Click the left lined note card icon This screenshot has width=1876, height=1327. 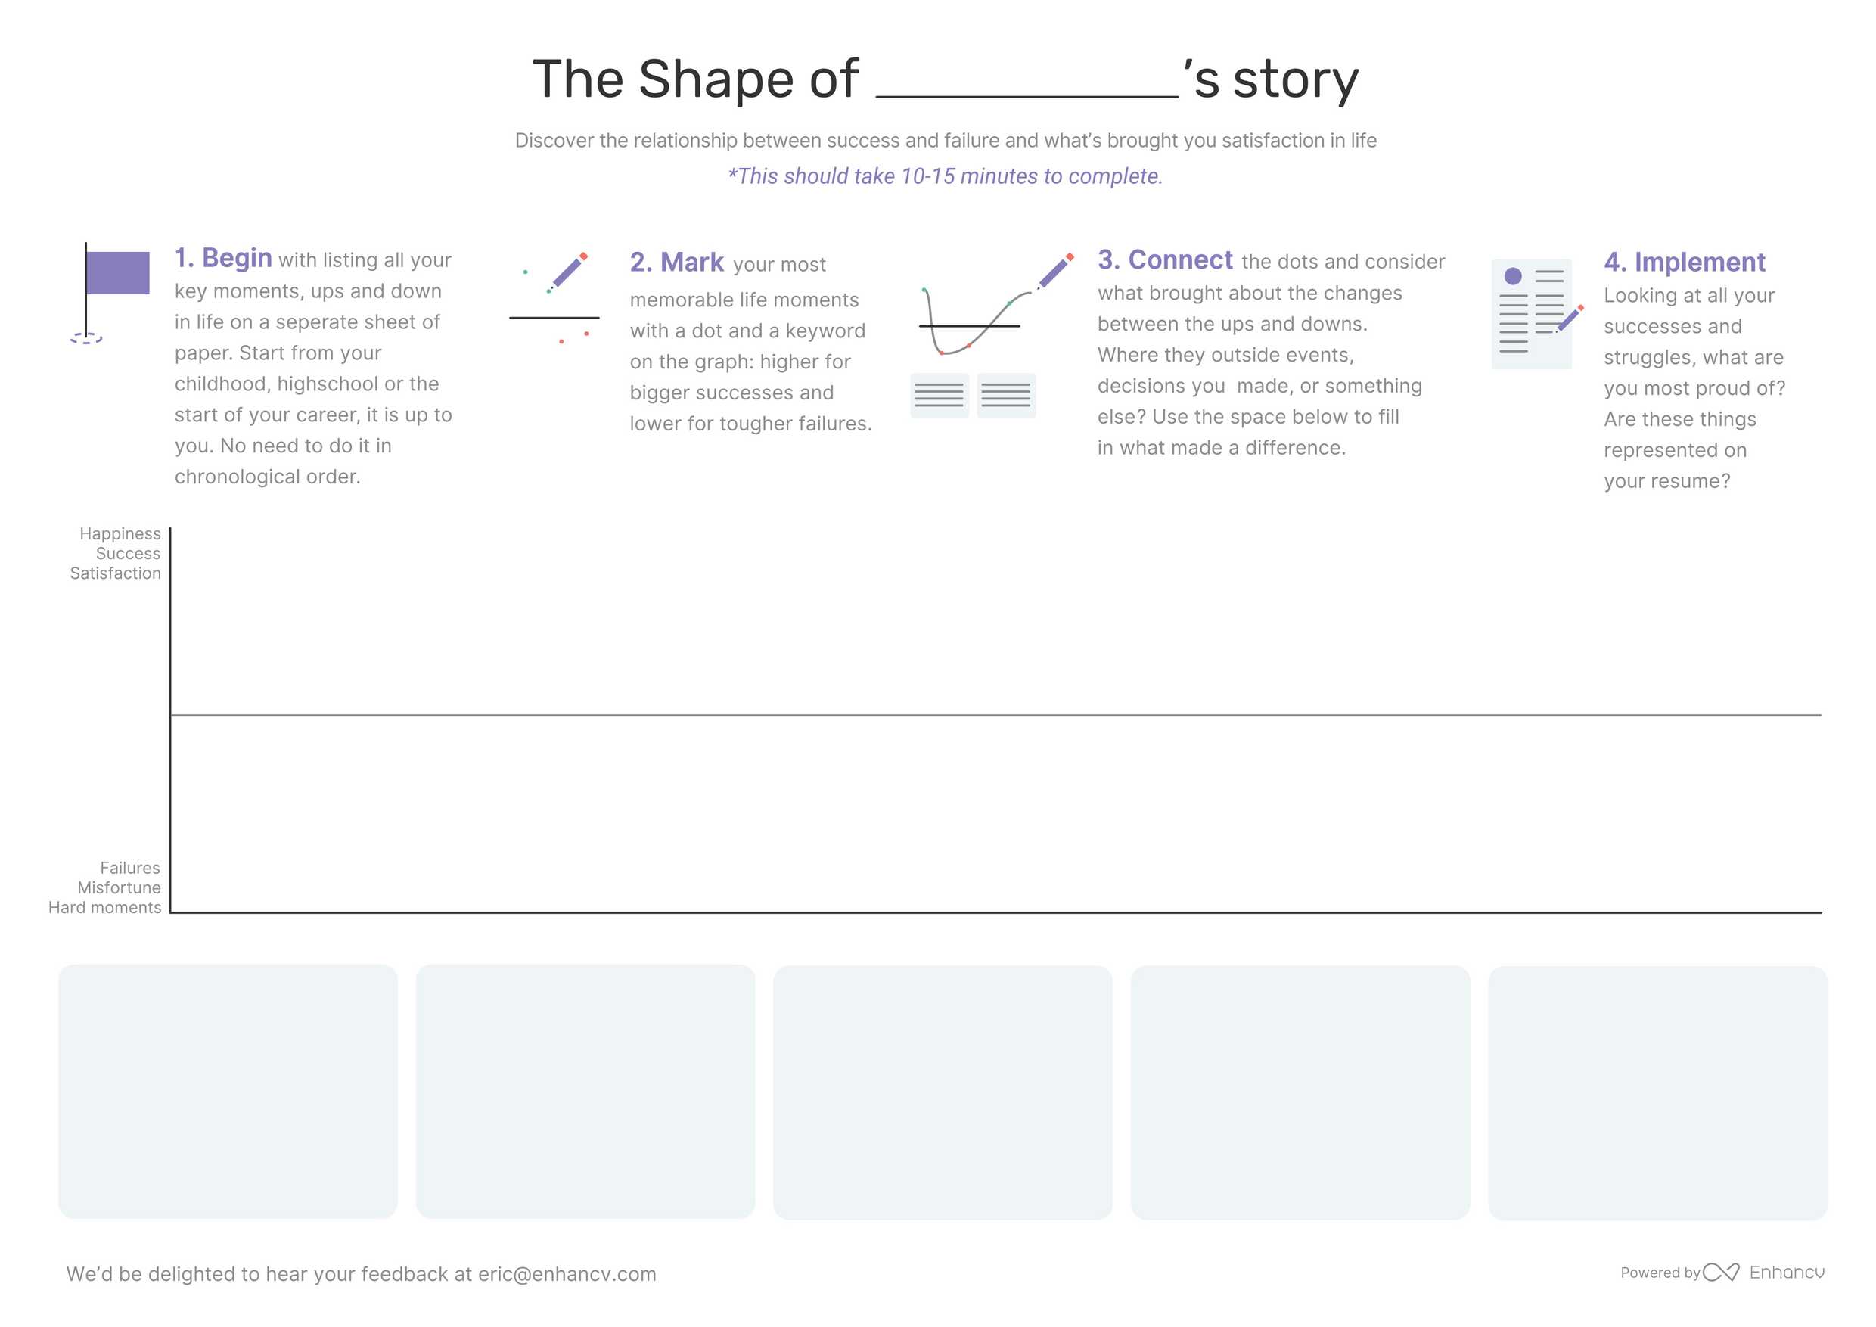click(x=940, y=396)
